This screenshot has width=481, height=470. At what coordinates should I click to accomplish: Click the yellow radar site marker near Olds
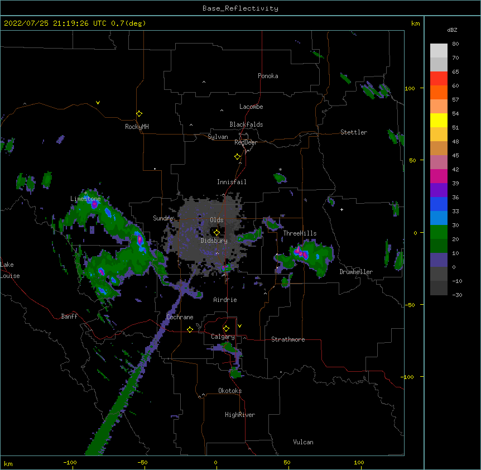click(217, 233)
